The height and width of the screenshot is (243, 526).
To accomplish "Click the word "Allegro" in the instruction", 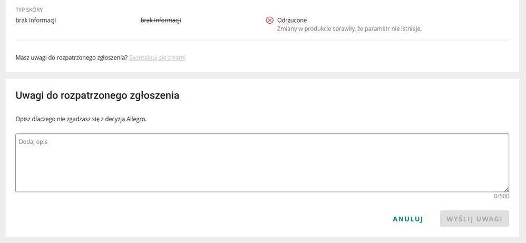I will [136, 119].
